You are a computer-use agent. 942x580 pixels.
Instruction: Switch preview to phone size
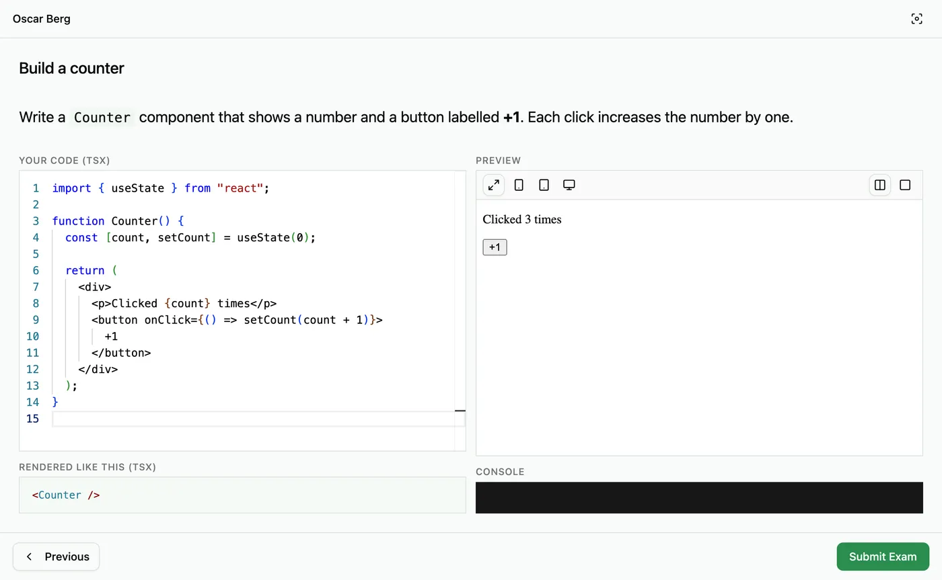519,185
